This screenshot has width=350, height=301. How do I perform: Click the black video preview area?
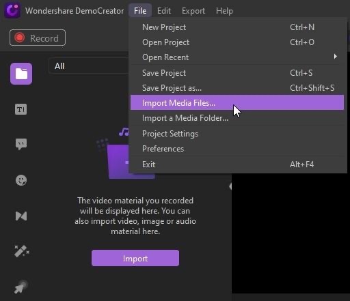click(291, 233)
